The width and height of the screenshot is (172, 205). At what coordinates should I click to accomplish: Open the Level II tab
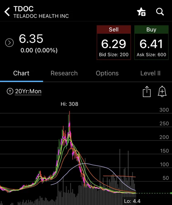tap(150, 73)
